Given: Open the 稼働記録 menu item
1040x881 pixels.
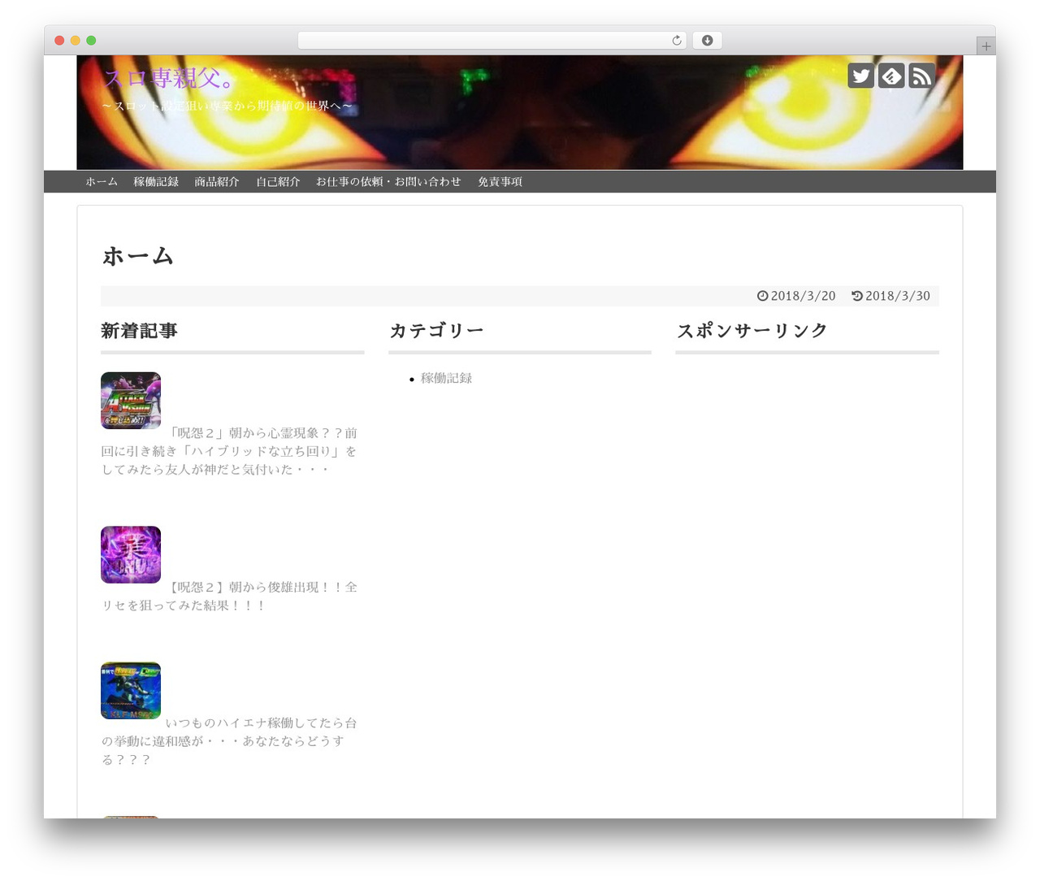Looking at the screenshot, I should click(x=156, y=182).
